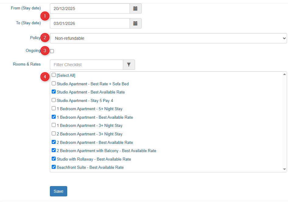288x204 pixels.
Task: Click the red step 4 marker
Action: coord(45,76)
